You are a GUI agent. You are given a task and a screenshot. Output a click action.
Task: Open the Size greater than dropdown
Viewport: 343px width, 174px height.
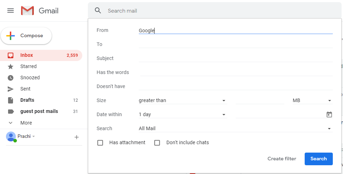tap(183, 101)
